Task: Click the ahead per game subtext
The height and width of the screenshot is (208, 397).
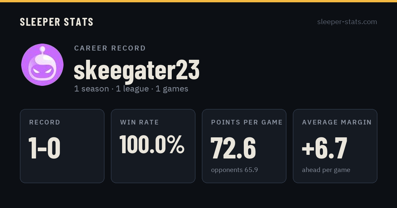Action: pyautogui.click(x=326, y=170)
